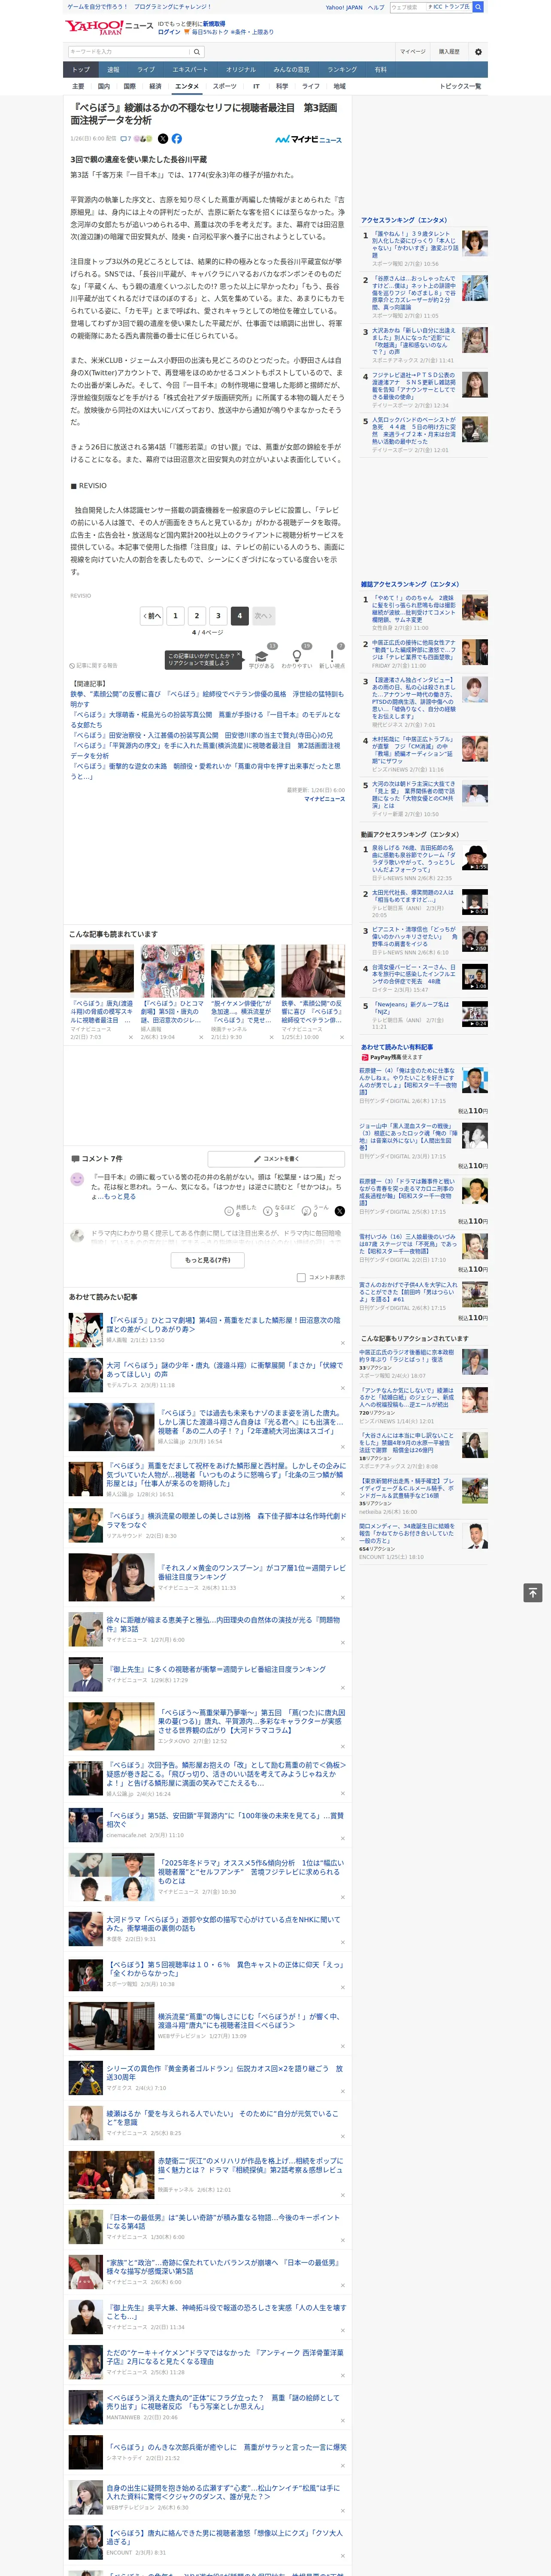Open the みんなの意見 tab
This screenshot has width=551, height=2576.
pyautogui.click(x=291, y=70)
